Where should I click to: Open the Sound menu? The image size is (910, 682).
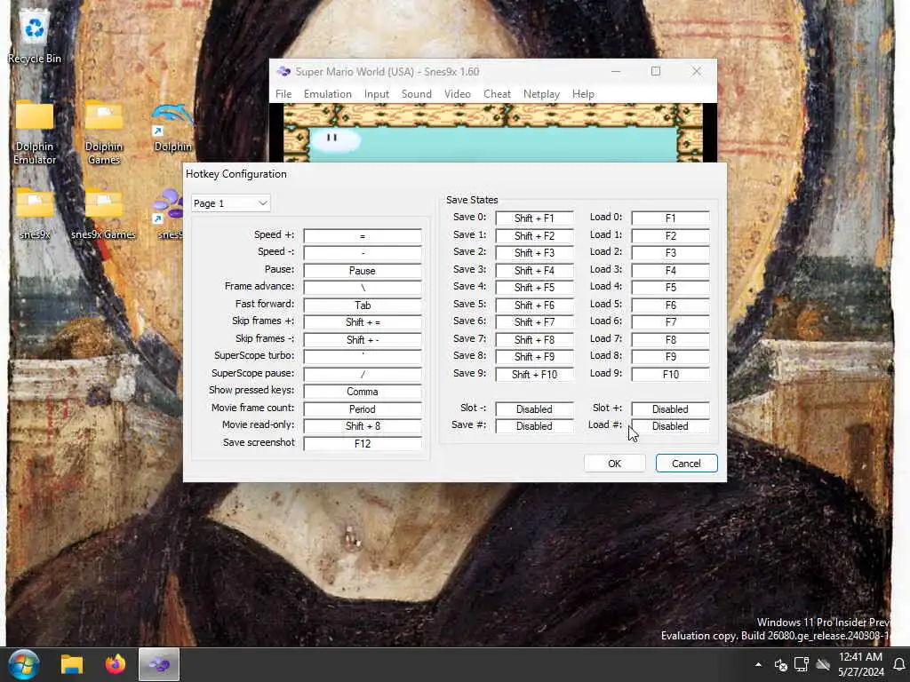(x=416, y=94)
